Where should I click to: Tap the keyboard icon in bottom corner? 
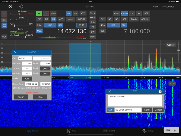coord(168,130)
